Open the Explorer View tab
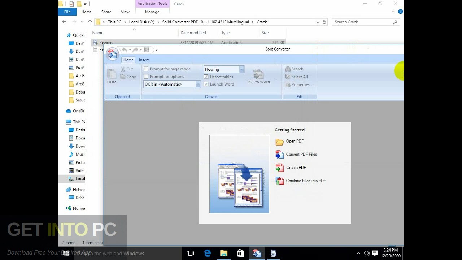The image size is (462, 260). (x=125, y=12)
